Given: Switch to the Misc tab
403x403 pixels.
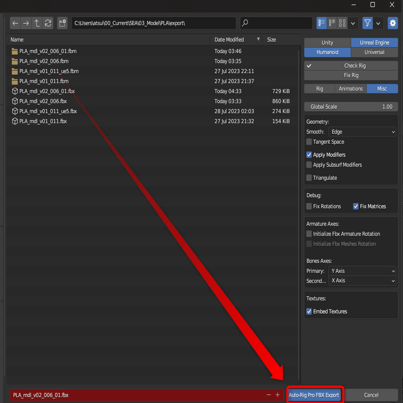Looking at the screenshot, I should pos(382,89).
